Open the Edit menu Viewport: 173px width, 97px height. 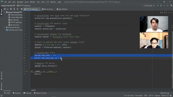(9, 2)
